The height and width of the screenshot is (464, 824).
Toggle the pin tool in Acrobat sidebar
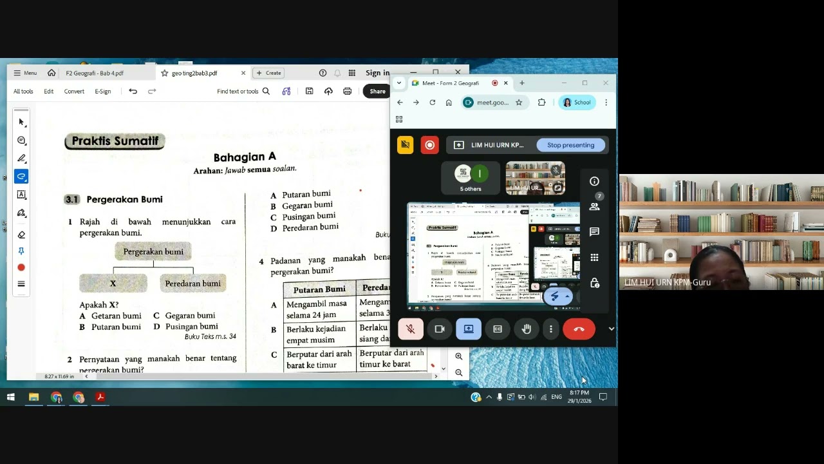[21, 251]
